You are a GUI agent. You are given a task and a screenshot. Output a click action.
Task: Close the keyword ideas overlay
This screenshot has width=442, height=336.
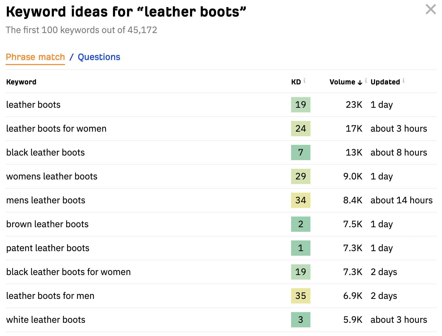pyautogui.click(x=431, y=9)
